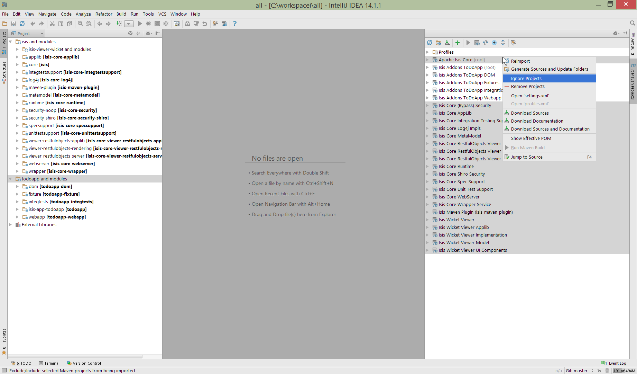Expand the Profiles node in Maven panel
This screenshot has width=637, height=374.
pos(427,52)
